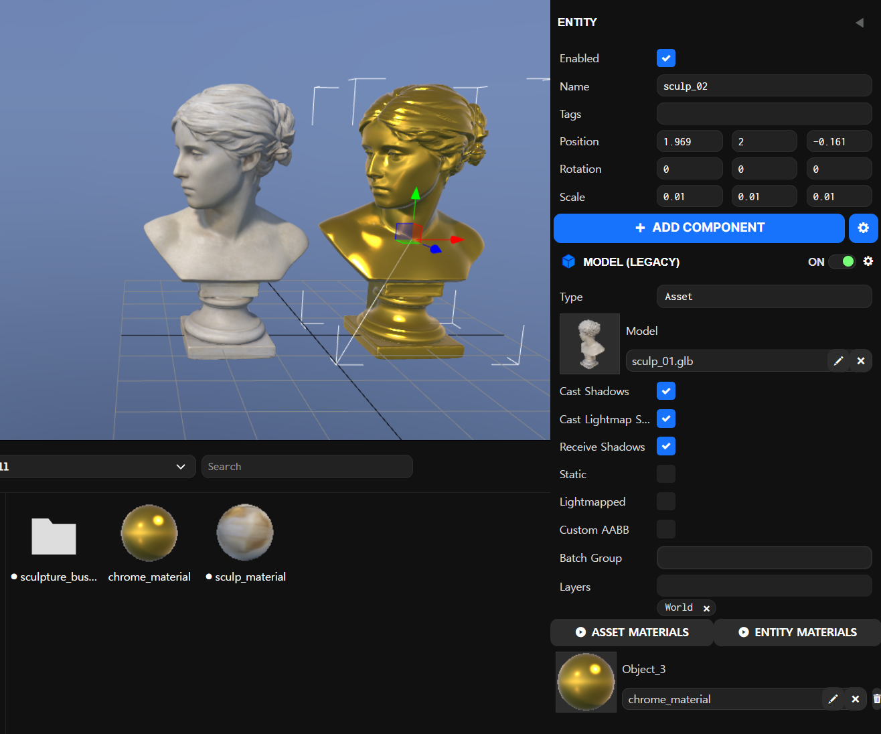Disable Cast Shadows checkbox
This screenshot has width=881, height=734.
665,391
